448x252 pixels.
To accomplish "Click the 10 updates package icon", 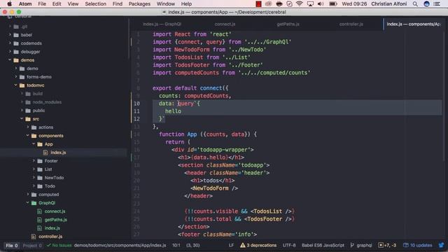I will tap(406, 245).
